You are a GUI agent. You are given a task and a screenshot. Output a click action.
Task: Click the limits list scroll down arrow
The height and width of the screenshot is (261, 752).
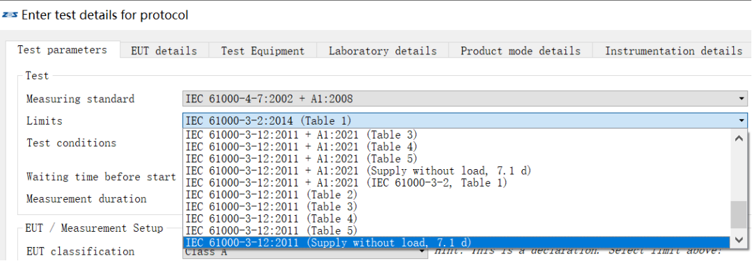[739, 239]
